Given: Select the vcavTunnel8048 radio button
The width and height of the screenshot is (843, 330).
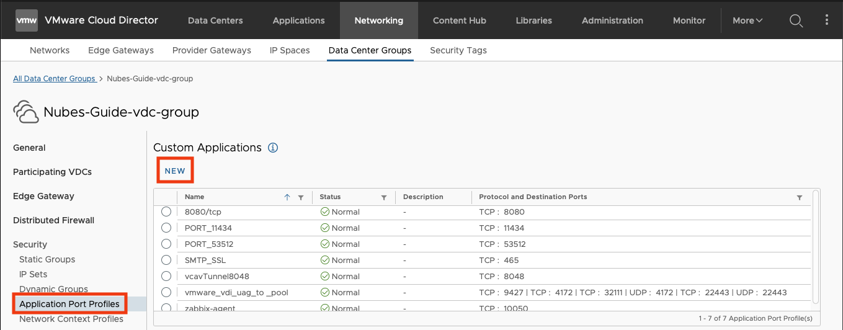Looking at the screenshot, I should [x=166, y=276].
